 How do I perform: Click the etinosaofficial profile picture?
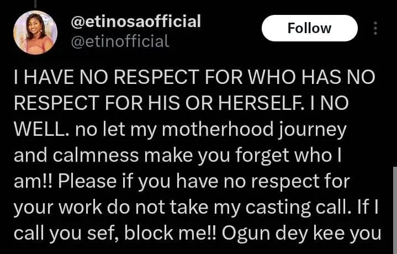35,33
